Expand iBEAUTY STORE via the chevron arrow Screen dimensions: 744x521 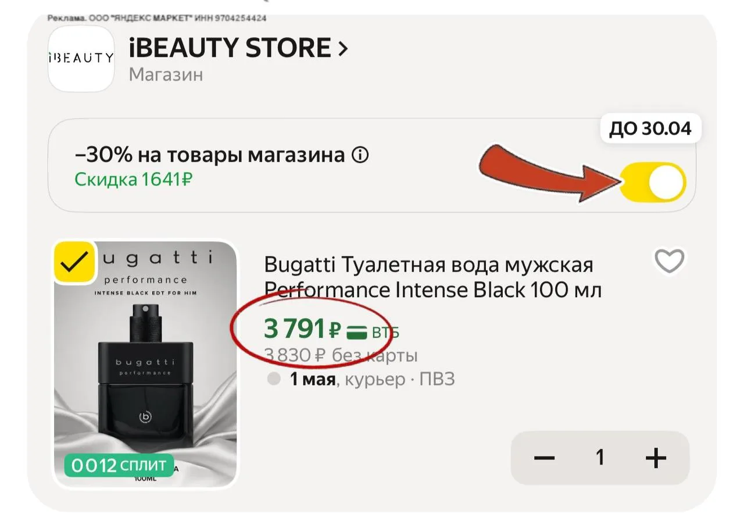point(343,49)
